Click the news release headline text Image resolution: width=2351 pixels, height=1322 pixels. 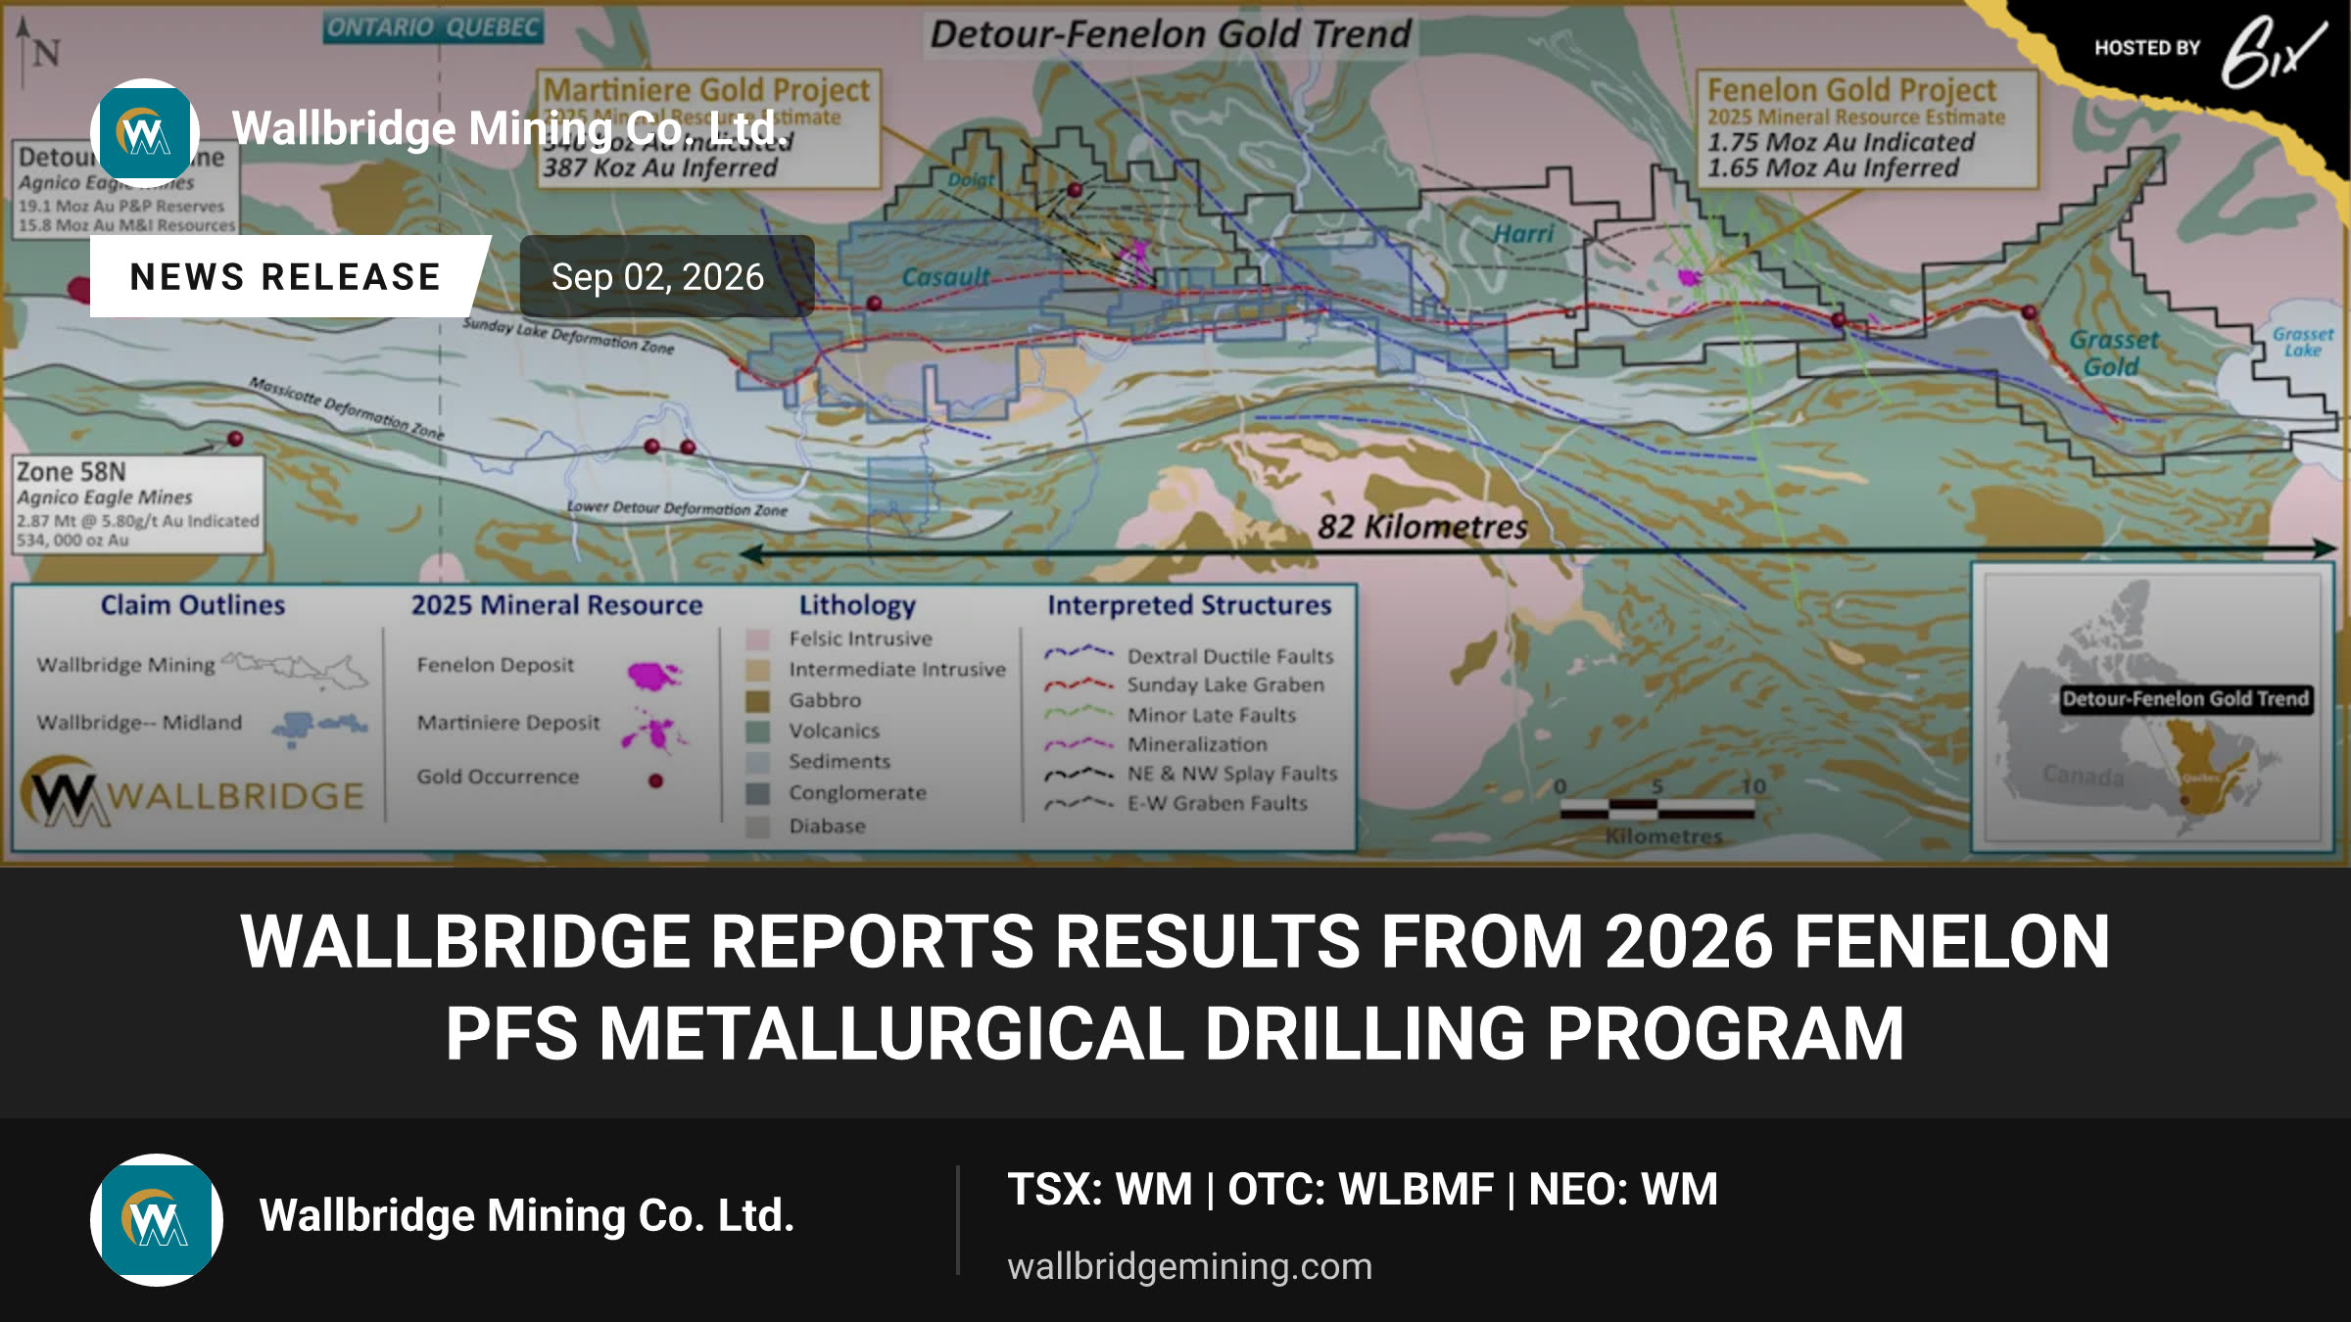pyautogui.click(x=1175, y=987)
